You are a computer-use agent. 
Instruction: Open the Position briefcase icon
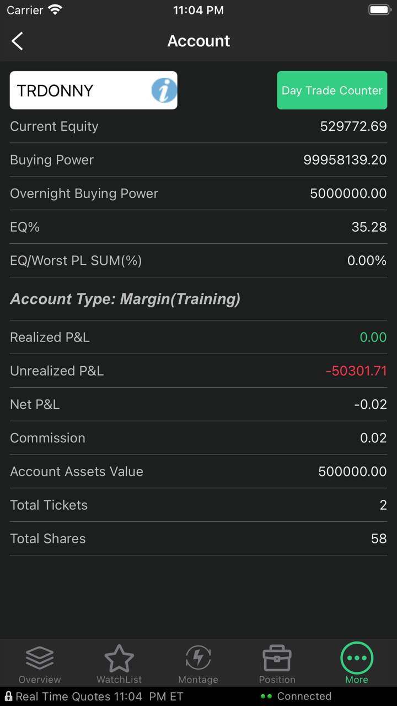(277, 659)
